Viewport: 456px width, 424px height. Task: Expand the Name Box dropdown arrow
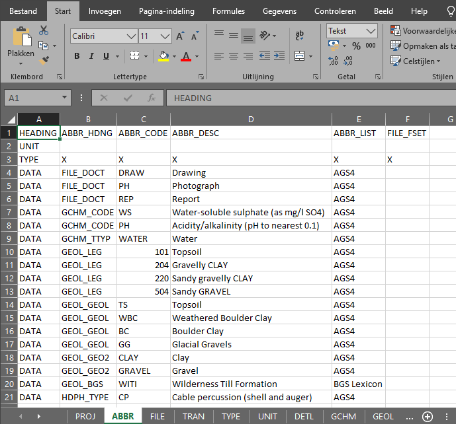(x=65, y=98)
